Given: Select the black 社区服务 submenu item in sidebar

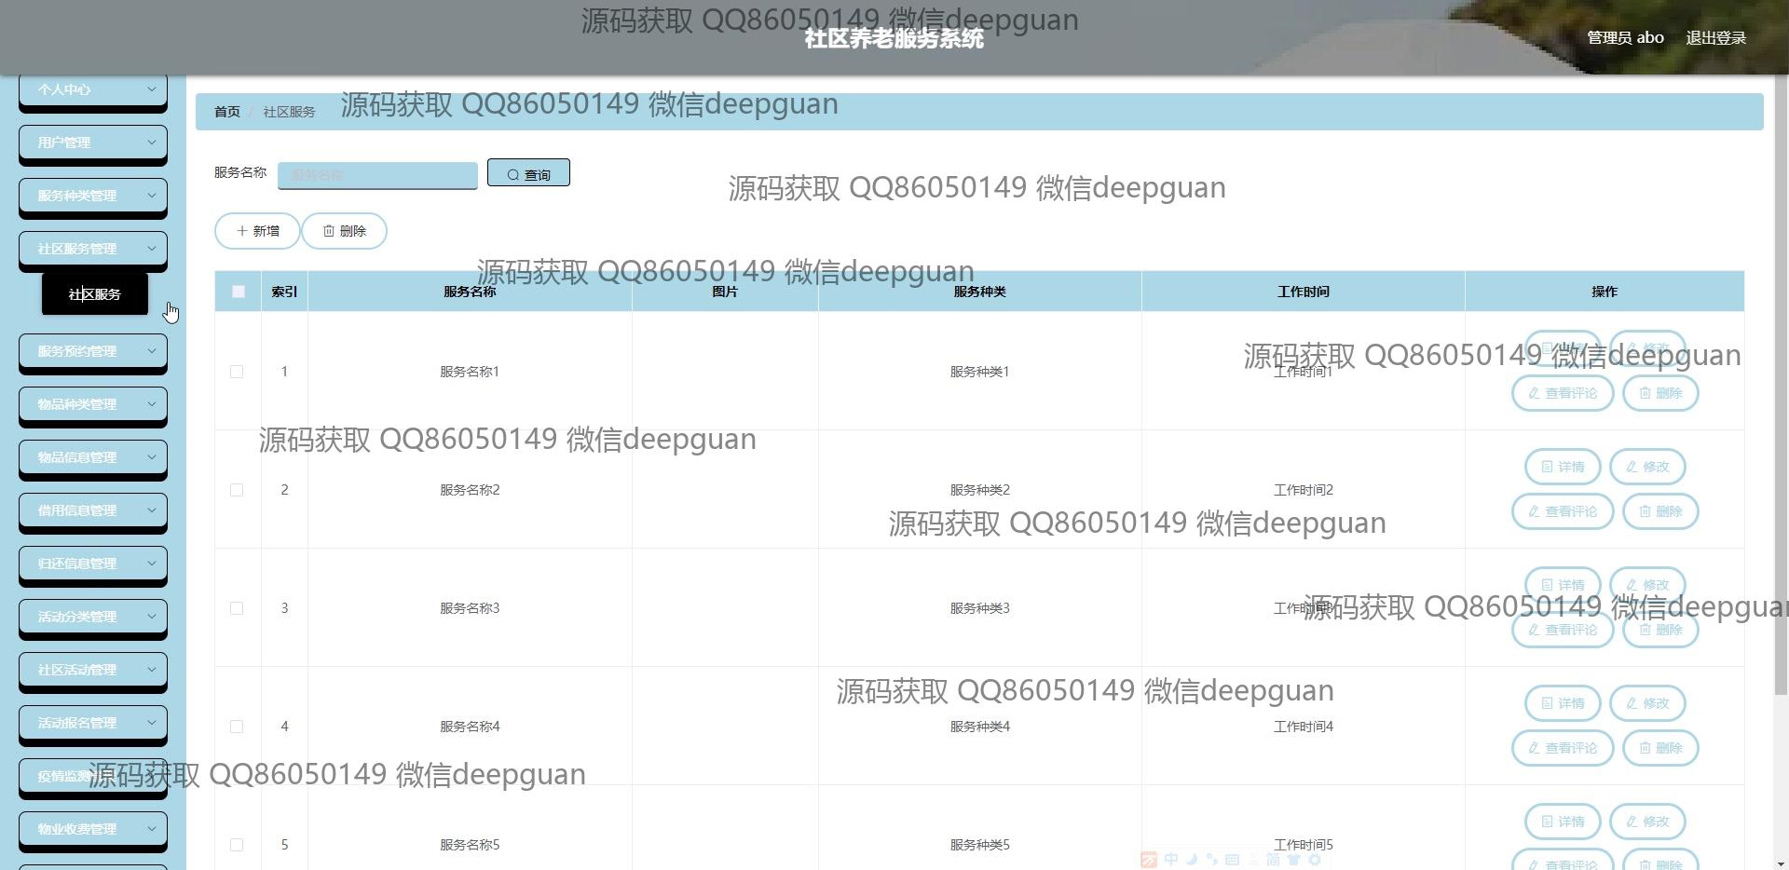Looking at the screenshot, I should pyautogui.click(x=95, y=294).
